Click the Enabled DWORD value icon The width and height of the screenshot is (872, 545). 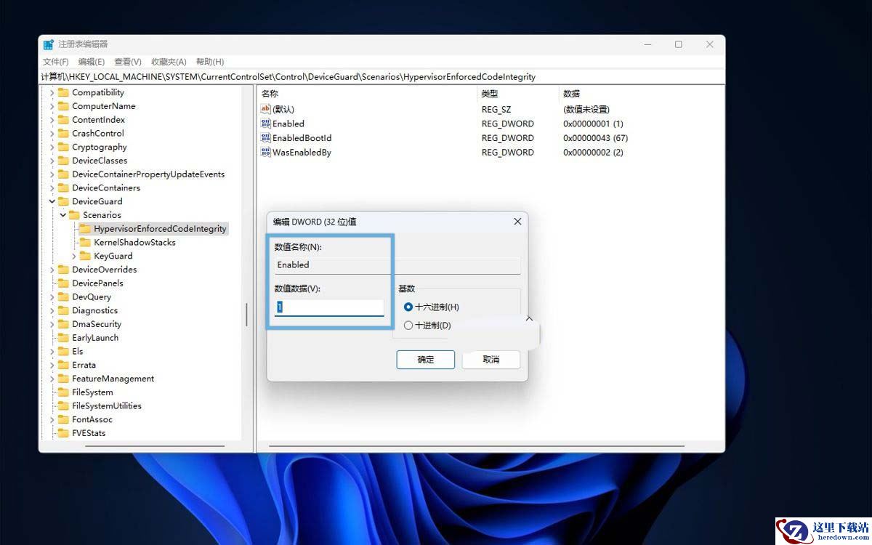pos(265,124)
